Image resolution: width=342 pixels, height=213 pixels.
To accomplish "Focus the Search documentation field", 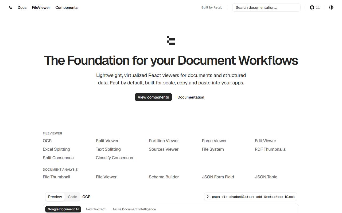I will pyautogui.click(x=266, y=7).
